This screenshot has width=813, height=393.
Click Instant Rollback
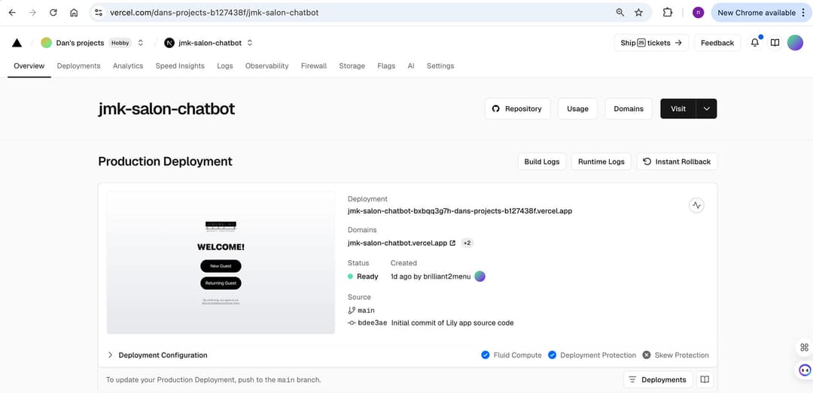(677, 162)
